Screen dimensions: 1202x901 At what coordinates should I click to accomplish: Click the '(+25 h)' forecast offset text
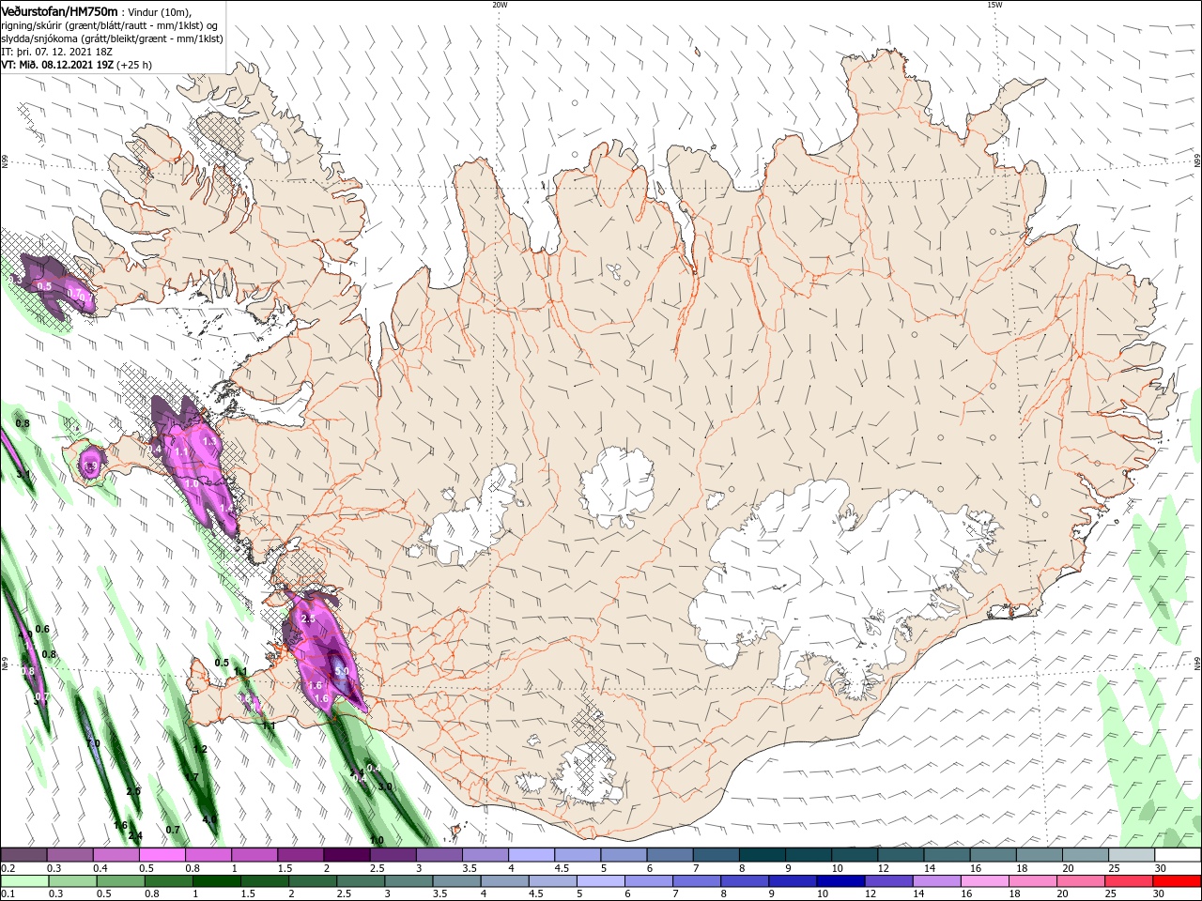(x=134, y=65)
